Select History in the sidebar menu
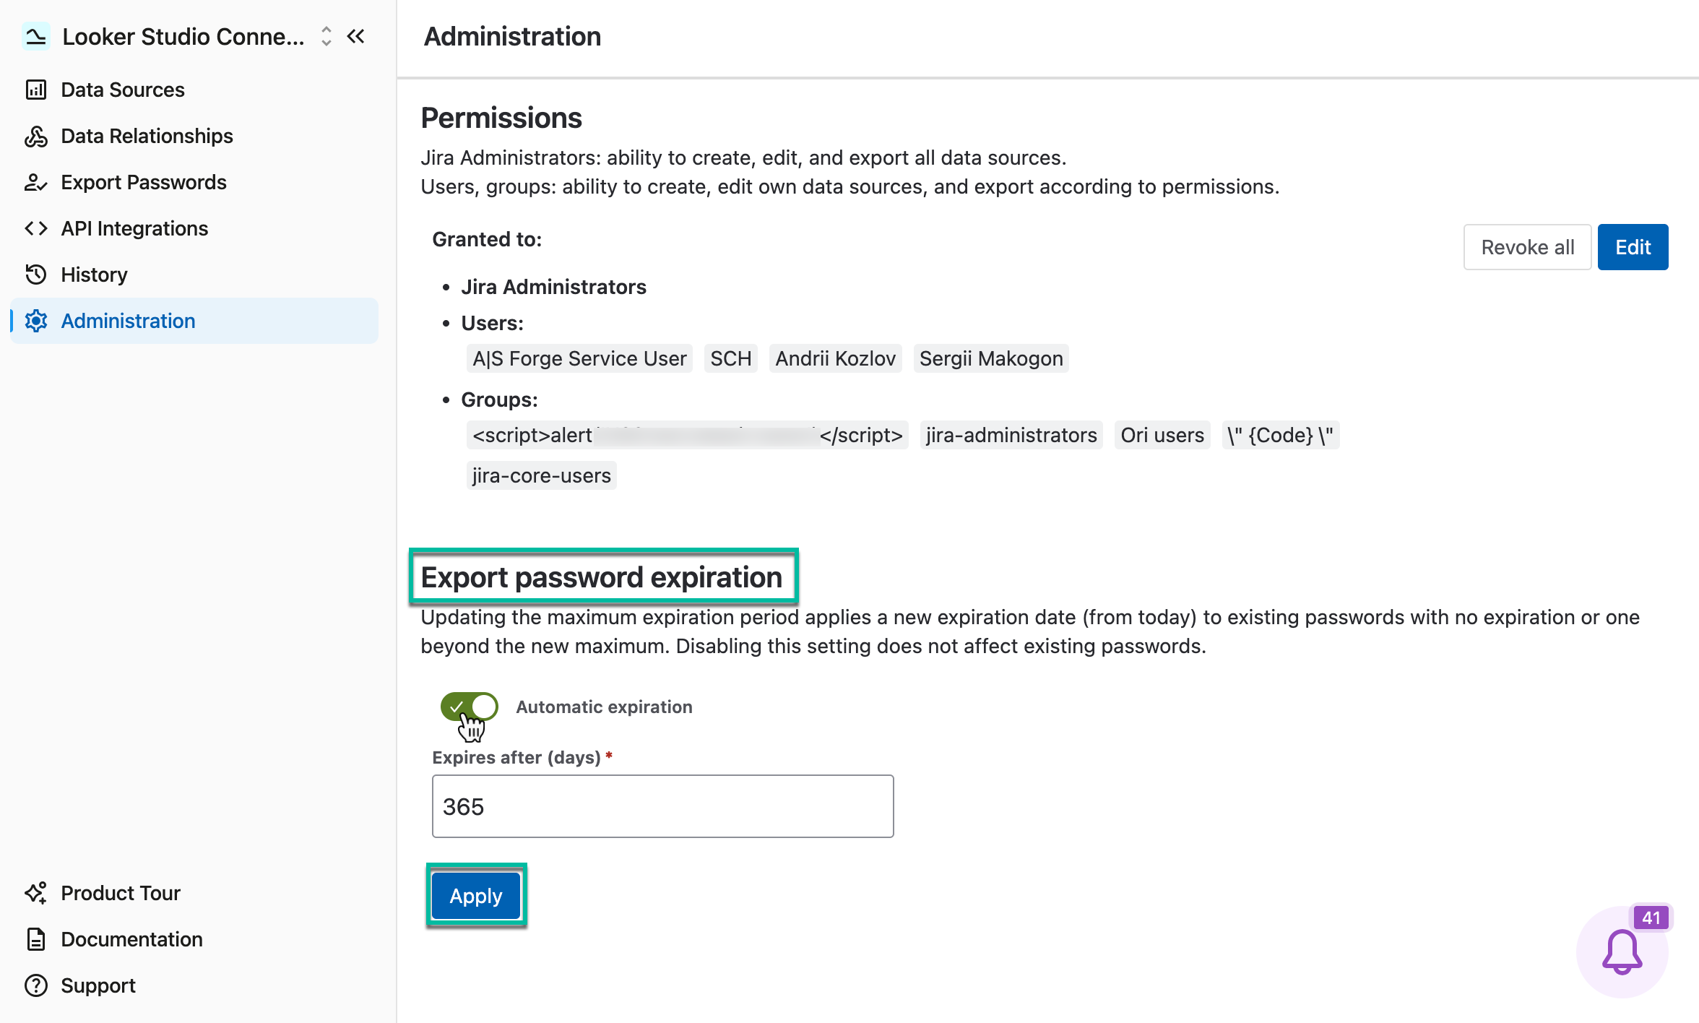 [94, 275]
